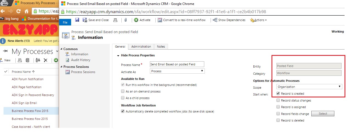Image resolution: width=358 pixels, height=133 pixels.
Task: Click the blue floppy Save icon
Action: coord(77,20)
